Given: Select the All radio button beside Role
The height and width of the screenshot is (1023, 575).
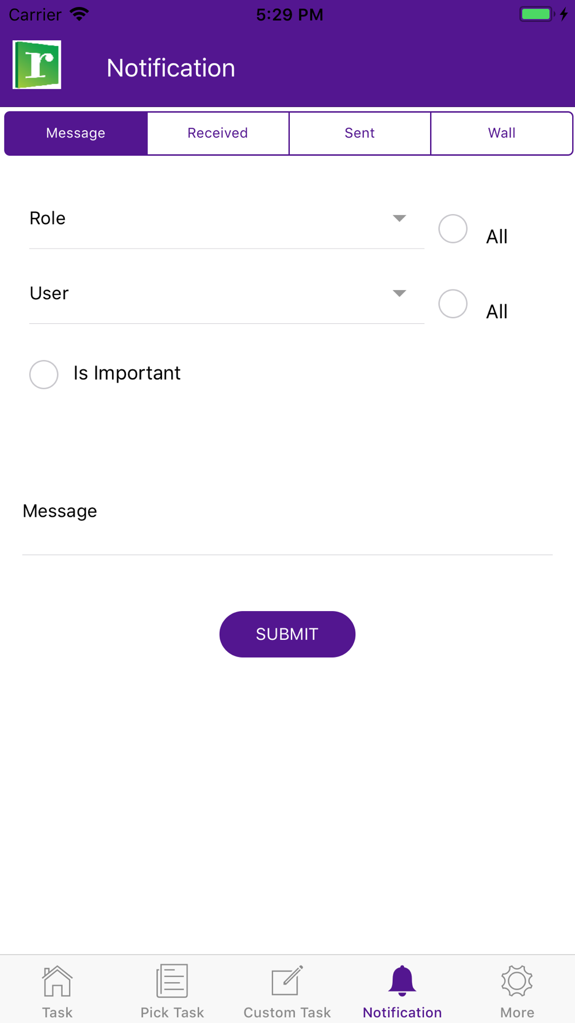Looking at the screenshot, I should [x=453, y=229].
